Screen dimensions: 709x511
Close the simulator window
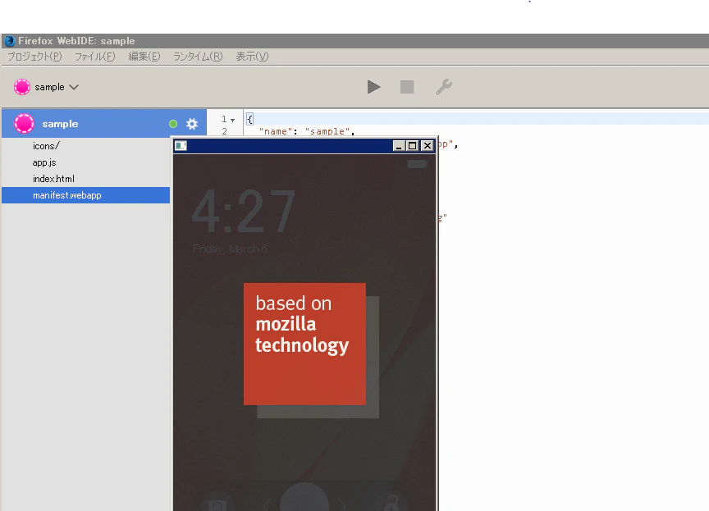click(427, 145)
